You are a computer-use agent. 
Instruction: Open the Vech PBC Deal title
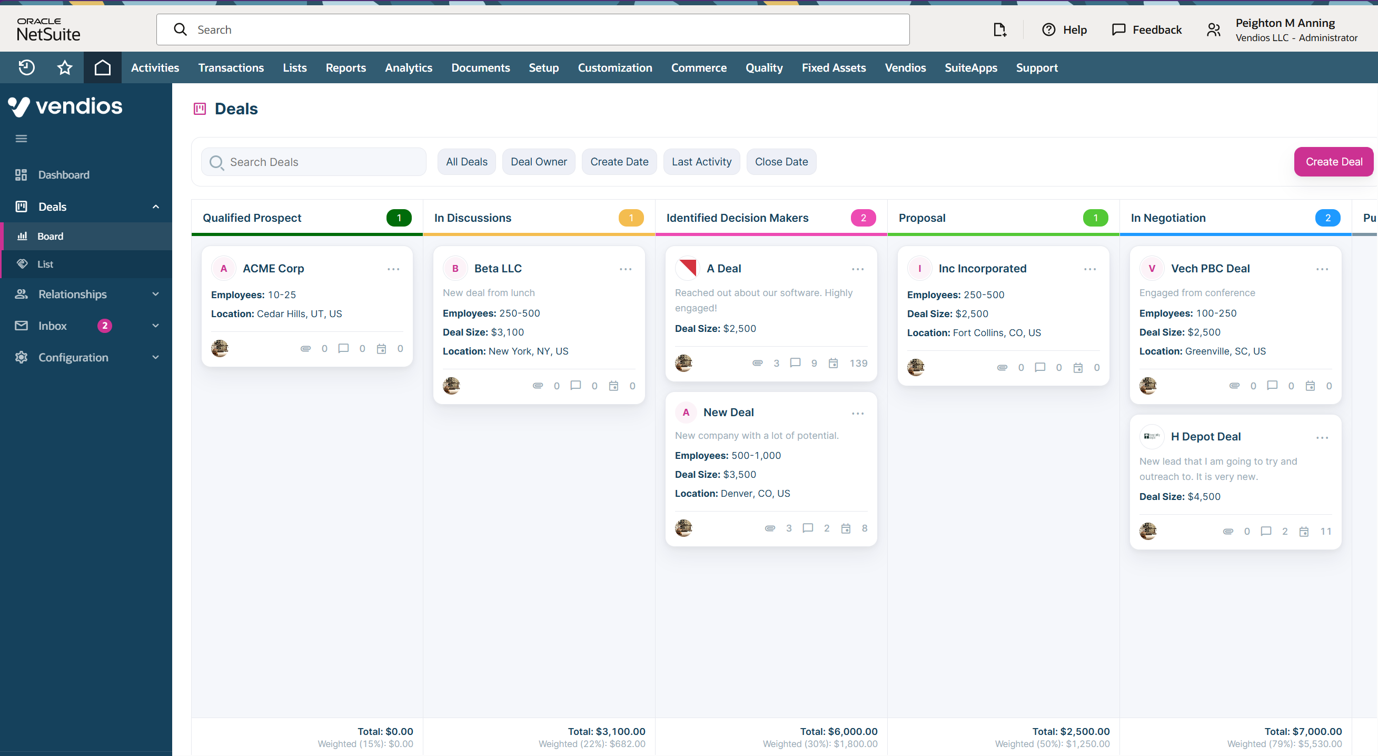pyautogui.click(x=1210, y=269)
